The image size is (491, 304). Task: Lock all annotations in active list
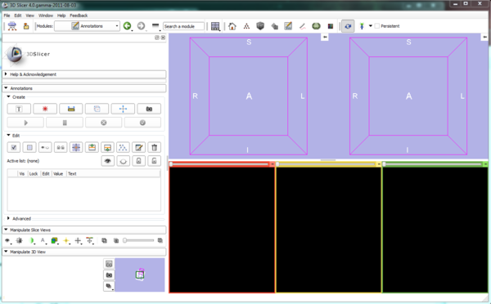(x=139, y=161)
